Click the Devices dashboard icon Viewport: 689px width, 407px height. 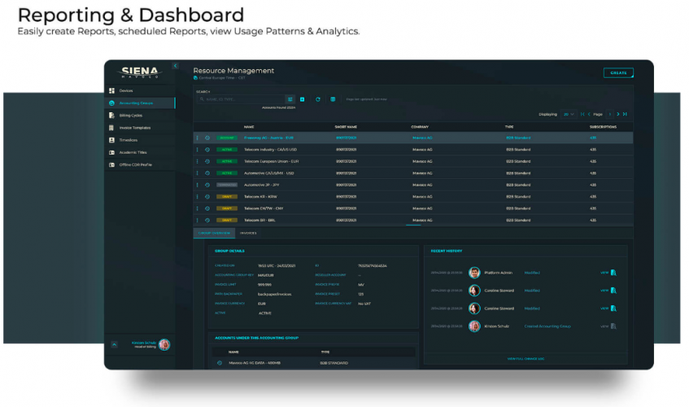pyautogui.click(x=111, y=90)
